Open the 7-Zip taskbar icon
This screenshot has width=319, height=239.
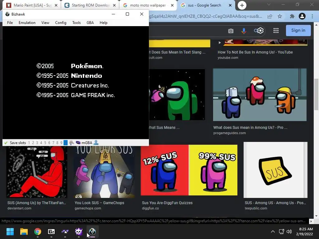tap(51, 232)
